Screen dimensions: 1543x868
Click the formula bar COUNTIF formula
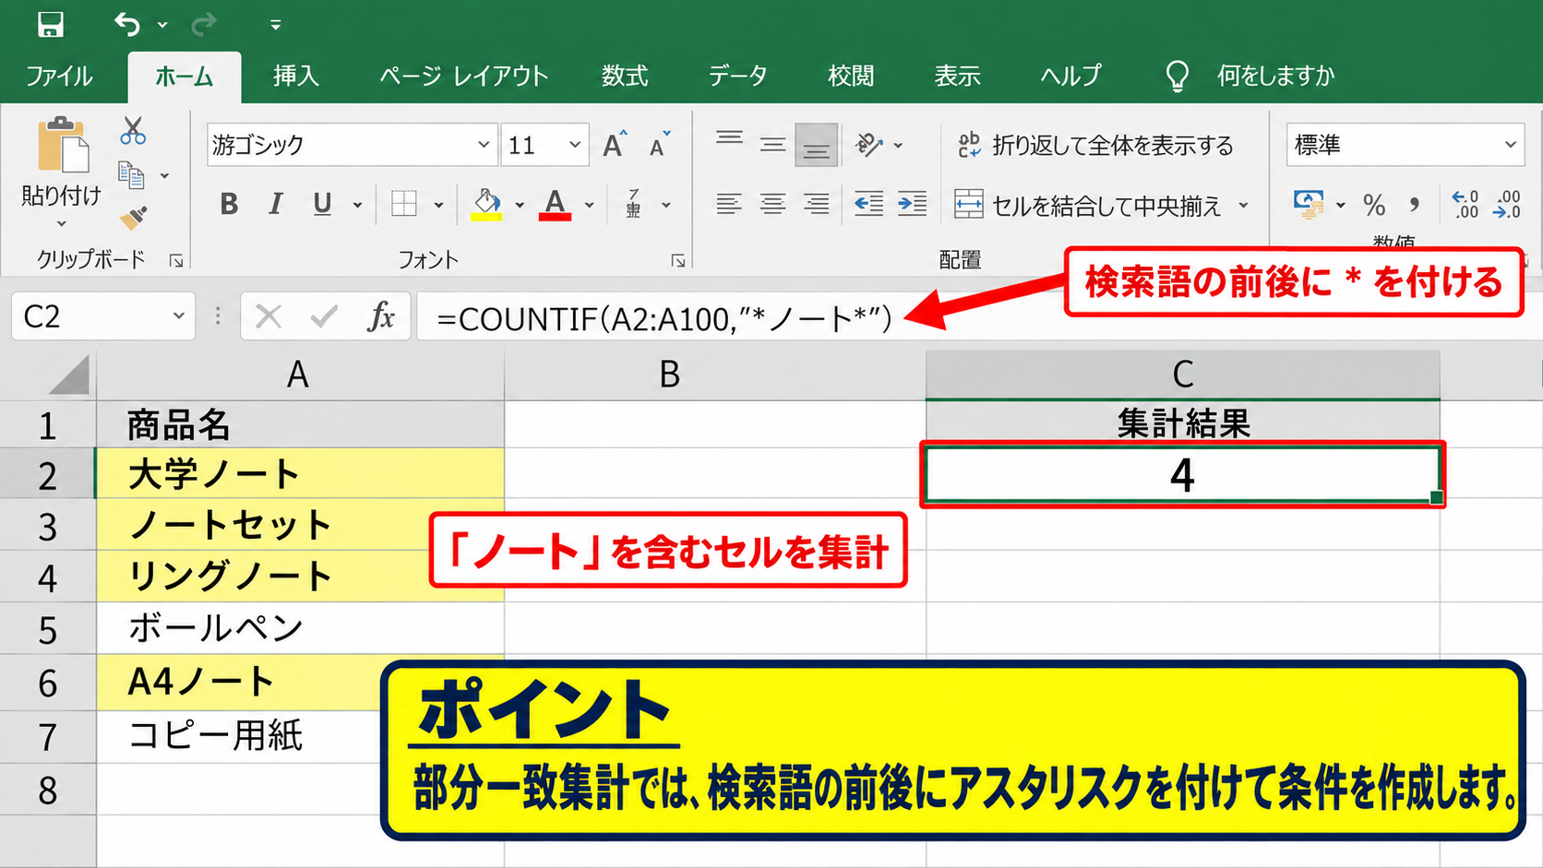(x=664, y=319)
